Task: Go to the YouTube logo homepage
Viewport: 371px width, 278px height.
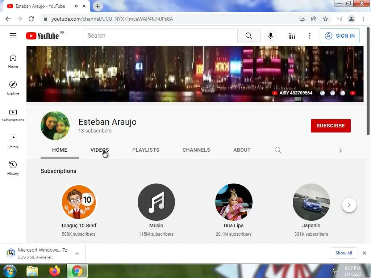Action: [x=42, y=36]
